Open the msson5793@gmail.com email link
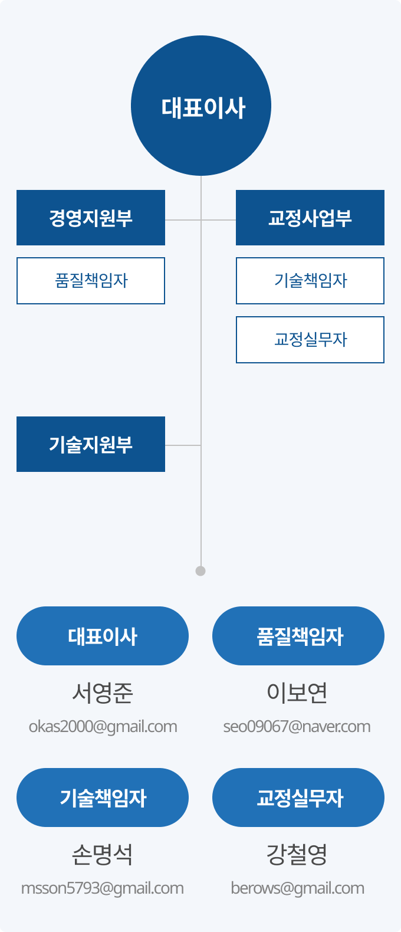Screen dimensions: 401x932 [x=103, y=888]
